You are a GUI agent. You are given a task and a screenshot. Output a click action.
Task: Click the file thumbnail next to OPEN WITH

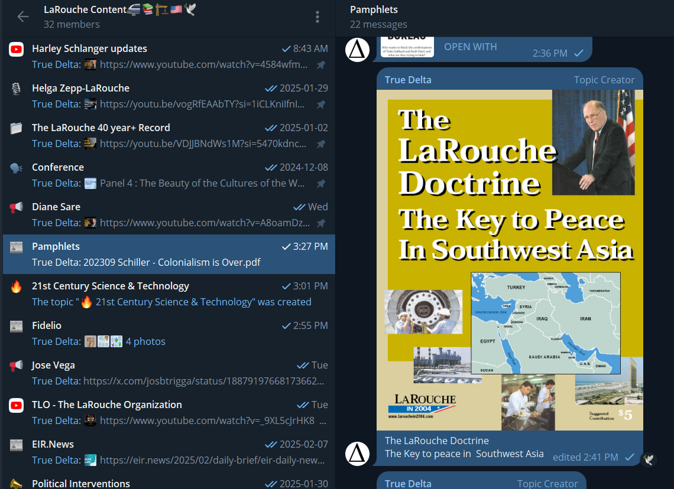click(x=407, y=47)
